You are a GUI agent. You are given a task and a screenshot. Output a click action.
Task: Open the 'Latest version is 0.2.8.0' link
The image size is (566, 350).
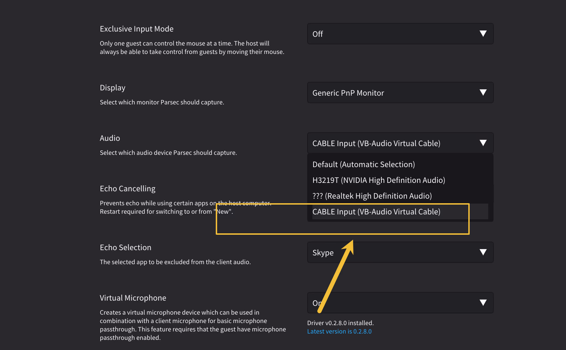(339, 331)
